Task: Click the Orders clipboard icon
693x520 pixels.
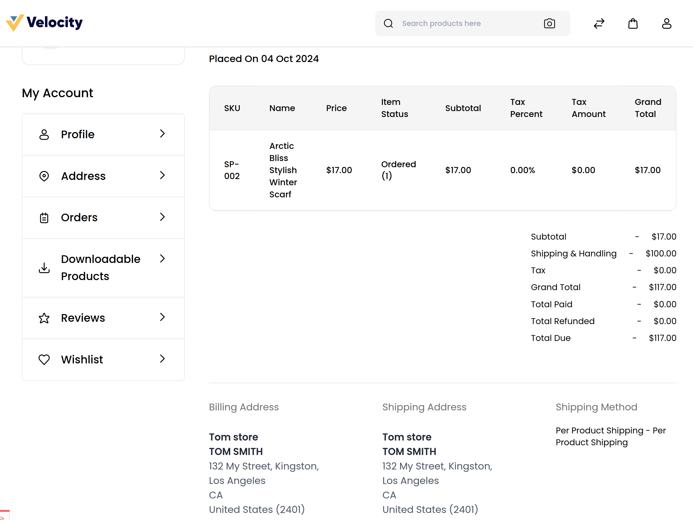Action: [x=44, y=217]
